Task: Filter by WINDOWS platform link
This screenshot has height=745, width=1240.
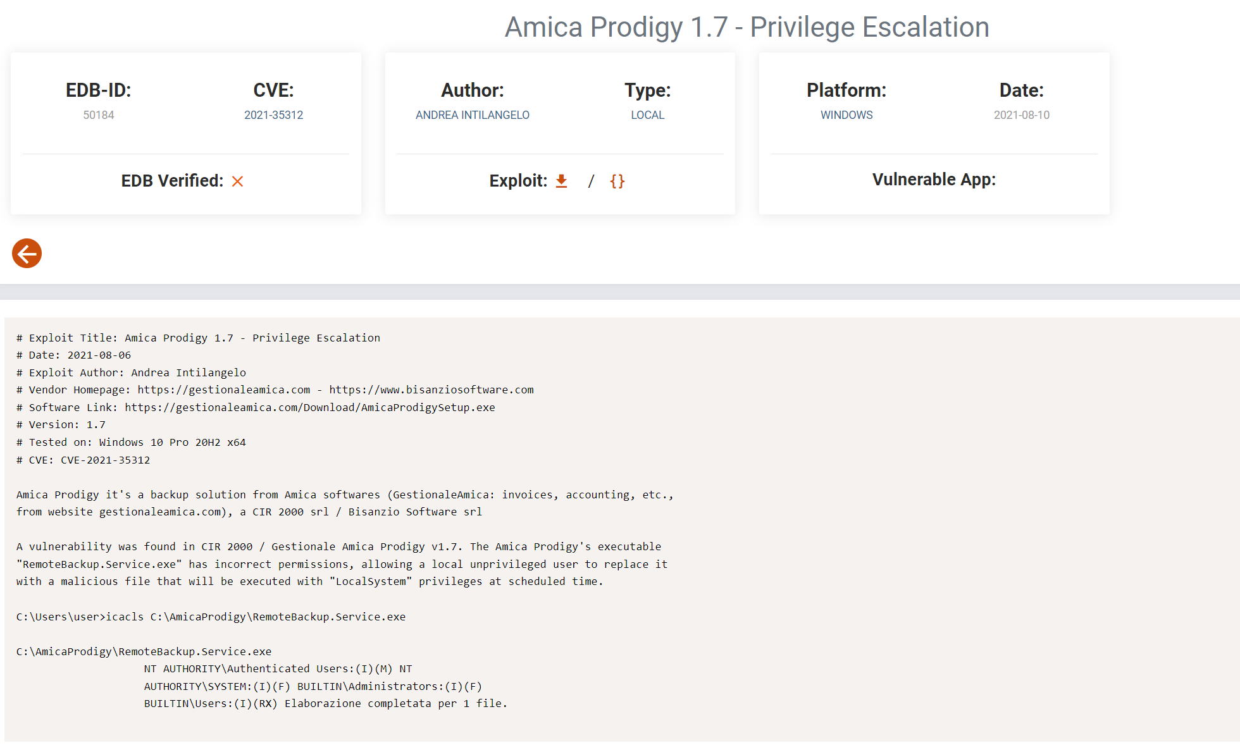Action: pyautogui.click(x=846, y=115)
